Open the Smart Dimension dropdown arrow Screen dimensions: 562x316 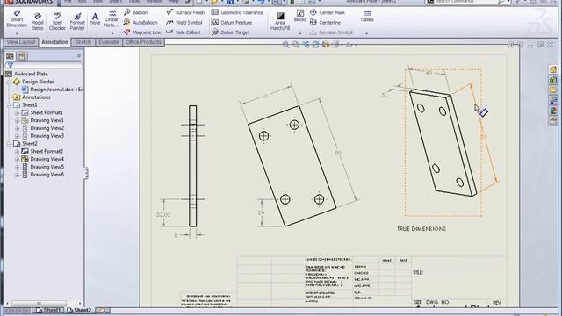pyautogui.click(x=17, y=33)
